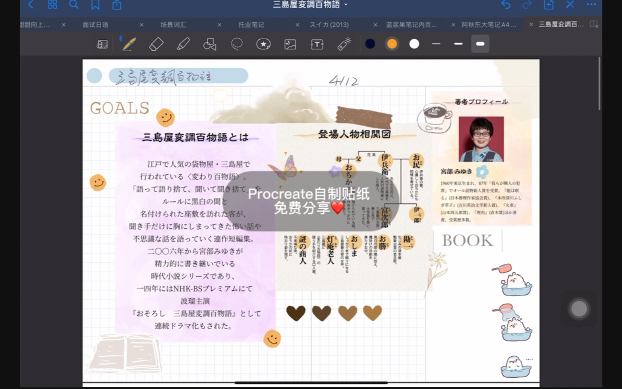Undo the last stroke
This screenshot has height=389, width=622.
(506, 5)
